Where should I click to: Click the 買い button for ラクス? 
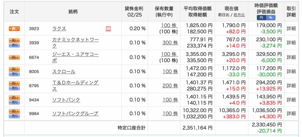(x=14, y=29)
